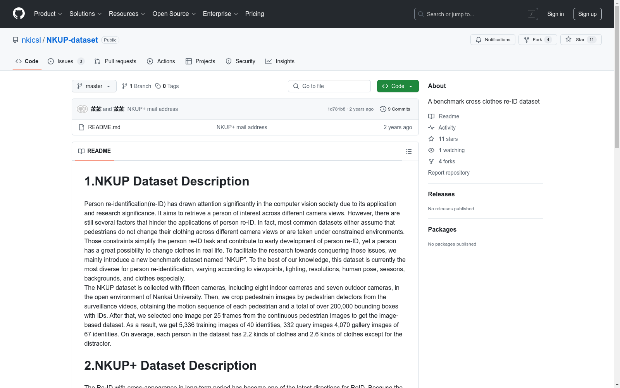
Task: Click the slash shortcut key icon in search
Action: 531,14
